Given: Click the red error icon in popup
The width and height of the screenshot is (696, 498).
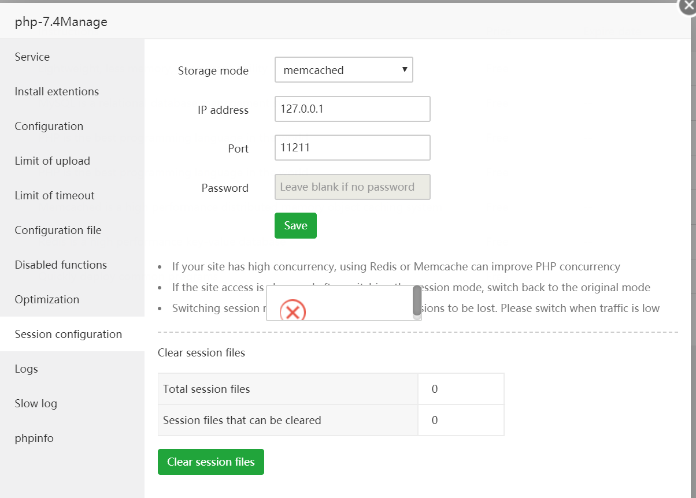Looking at the screenshot, I should click(293, 311).
